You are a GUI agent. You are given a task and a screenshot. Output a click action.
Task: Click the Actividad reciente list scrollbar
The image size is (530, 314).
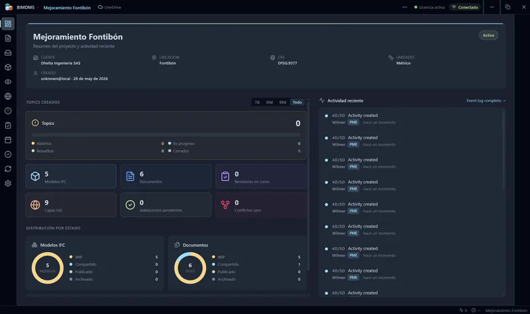click(503, 150)
